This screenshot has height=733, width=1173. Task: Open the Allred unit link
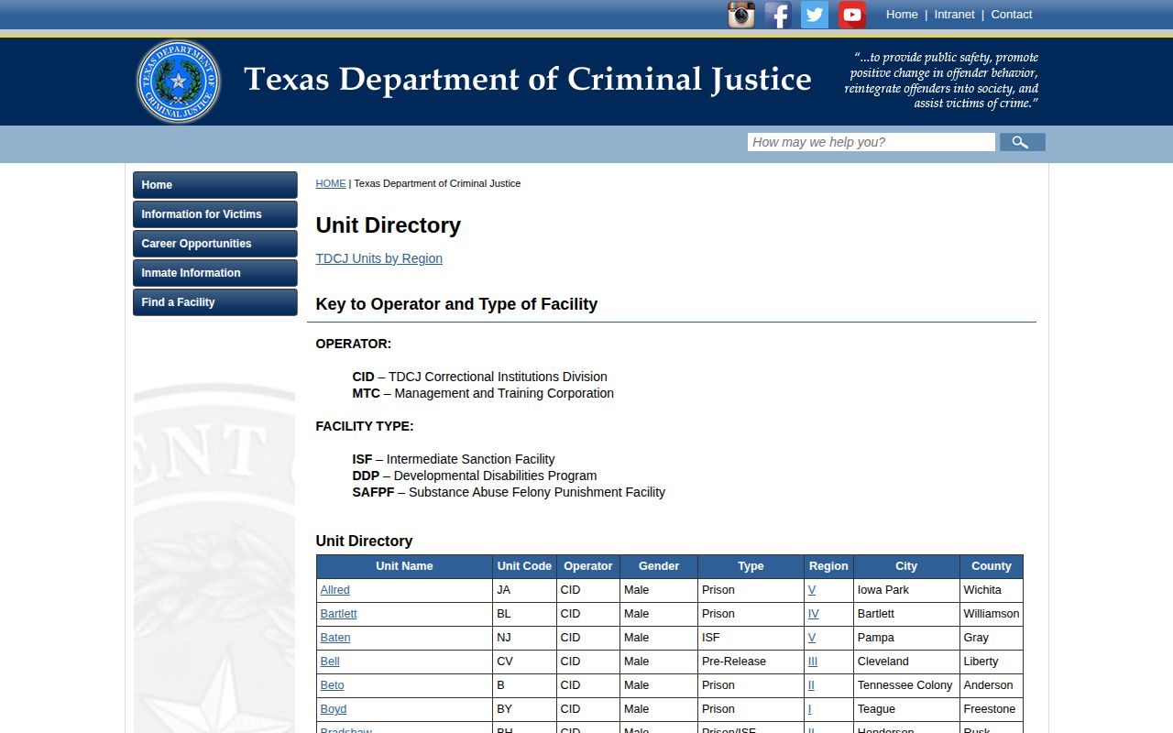(335, 590)
